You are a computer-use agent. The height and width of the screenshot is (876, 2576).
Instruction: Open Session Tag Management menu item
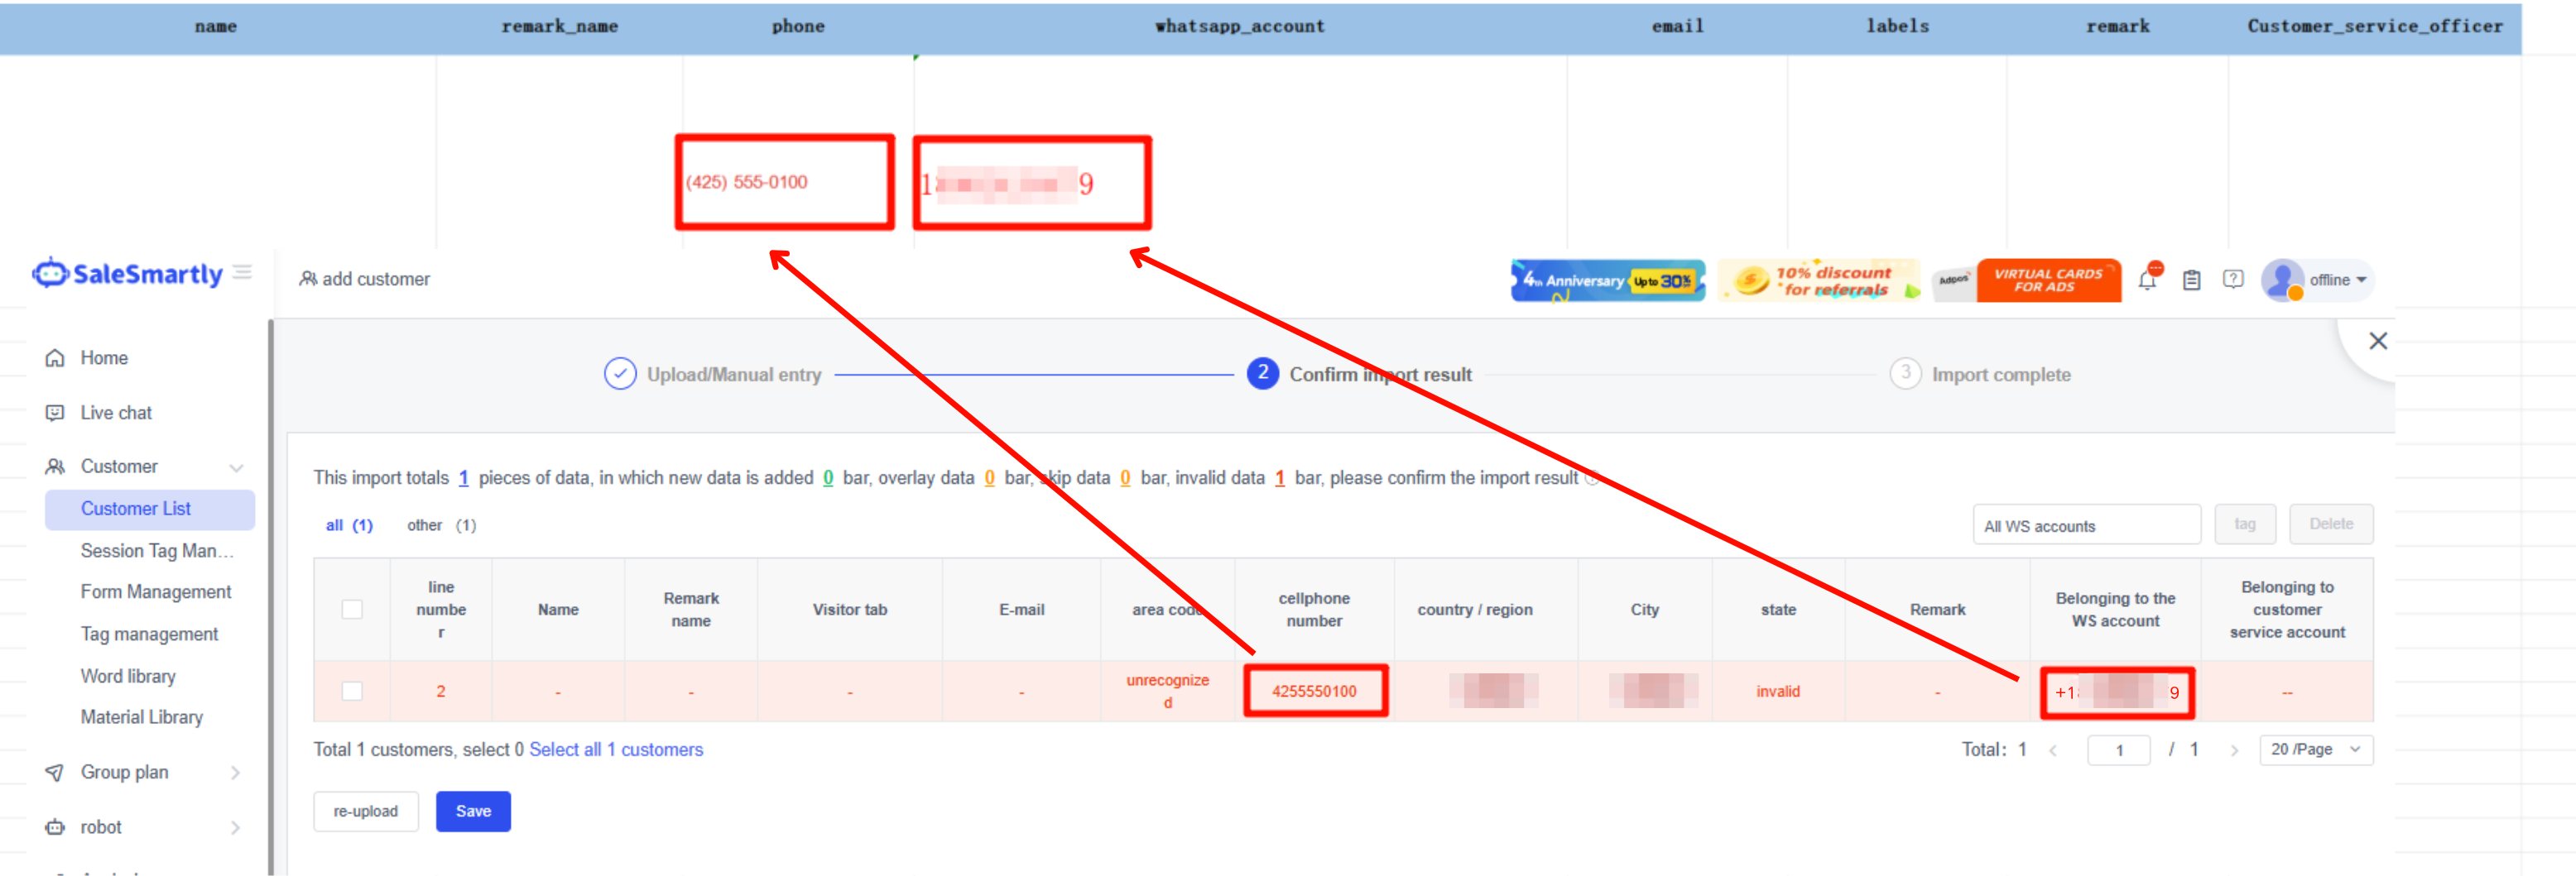click(x=157, y=550)
